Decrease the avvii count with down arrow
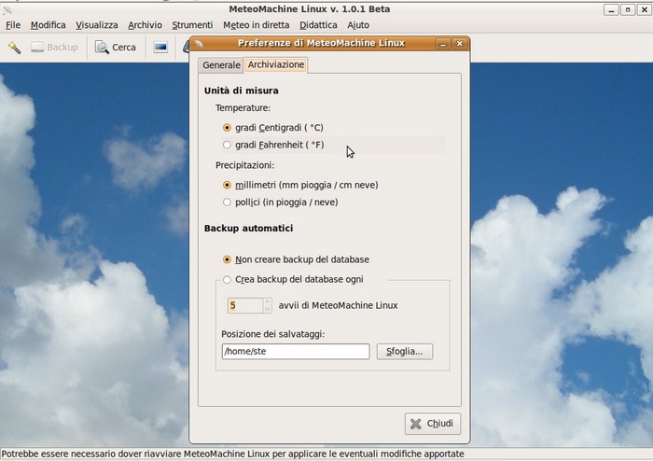This screenshot has height=461, width=653. pos(268,310)
